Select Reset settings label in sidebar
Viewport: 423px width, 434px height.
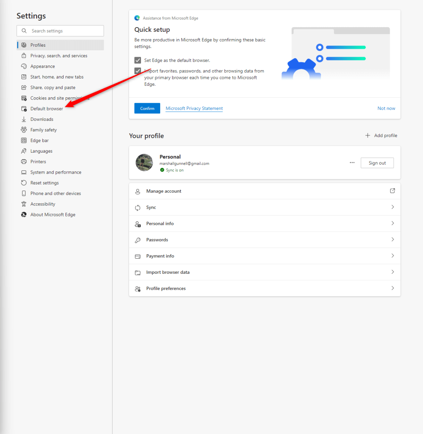click(44, 183)
